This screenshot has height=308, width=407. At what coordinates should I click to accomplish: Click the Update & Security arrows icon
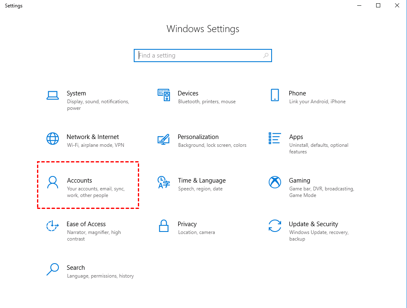click(x=275, y=226)
